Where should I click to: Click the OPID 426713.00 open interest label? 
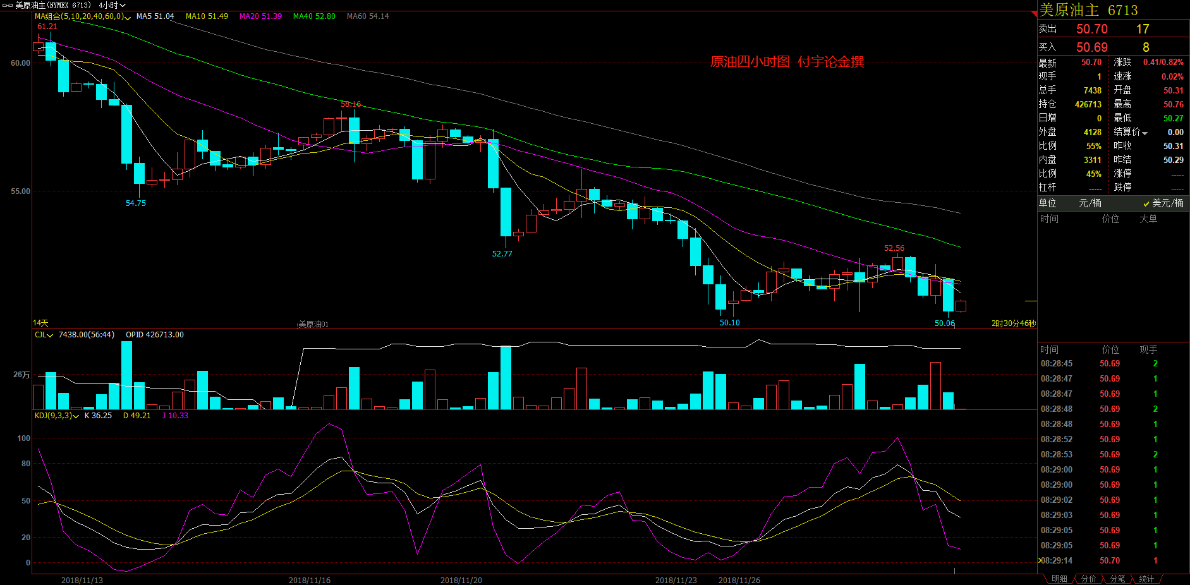155,335
